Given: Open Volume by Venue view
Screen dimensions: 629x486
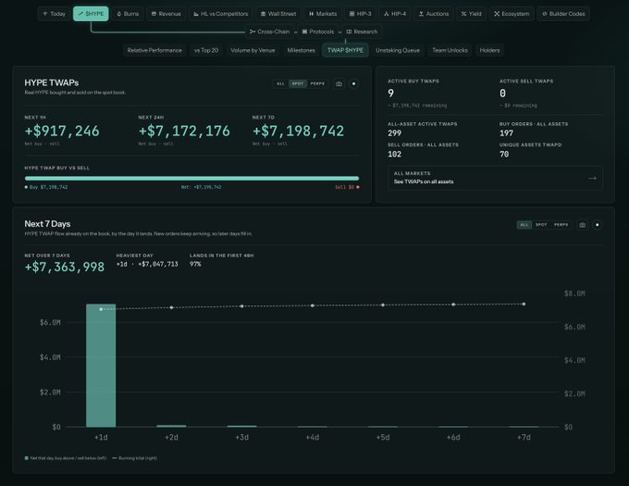Looking at the screenshot, I should pos(253,50).
